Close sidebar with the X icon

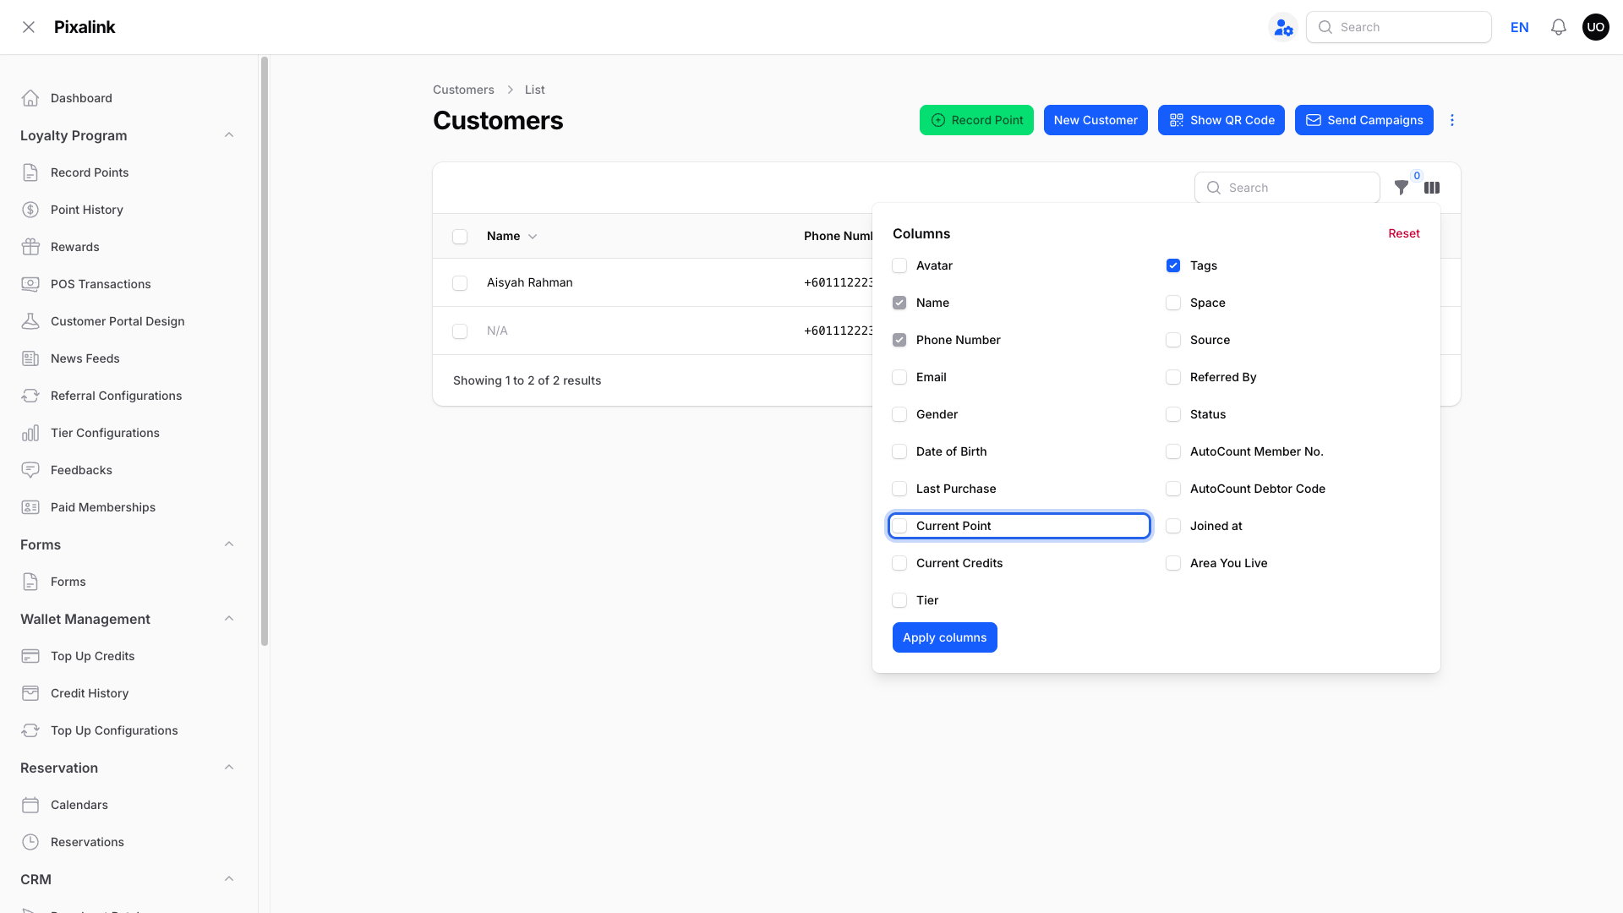[x=29, y=27]
